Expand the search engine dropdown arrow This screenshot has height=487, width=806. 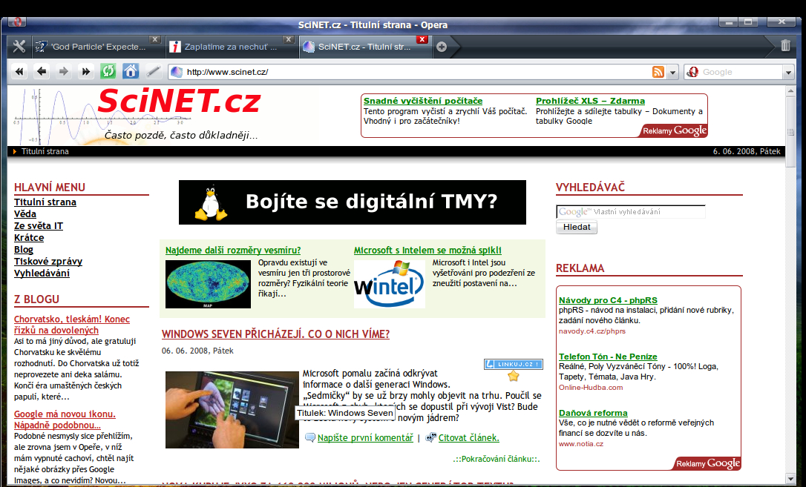click(x=789, y=73)
